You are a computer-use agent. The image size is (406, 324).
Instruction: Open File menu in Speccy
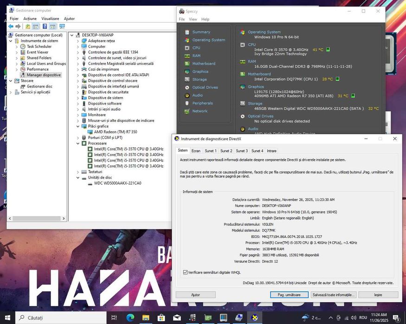[x=182, y=19]
